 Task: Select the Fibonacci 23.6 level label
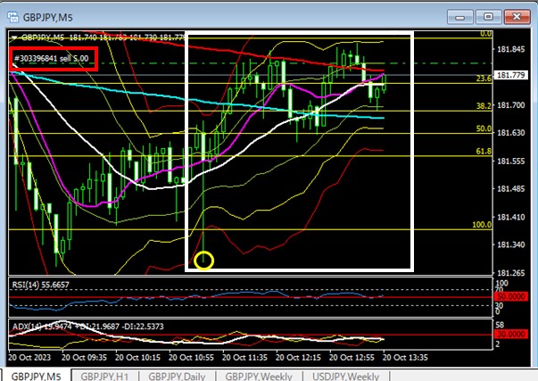[484, 79]
